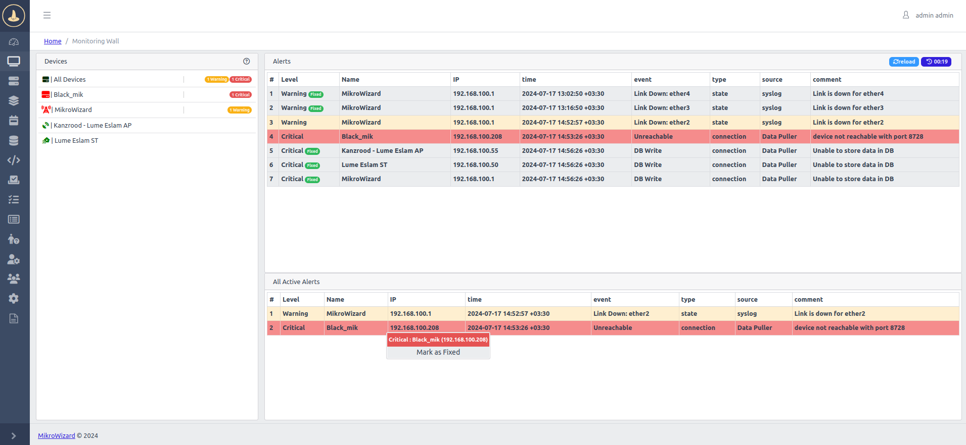Screen dimensions: 966x445
Task: Click the Reload button in Alerts
Action: point(903,62)
